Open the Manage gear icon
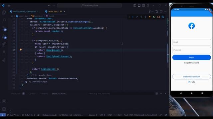Viewport: 213px width, 119px height. coord(4,109)
